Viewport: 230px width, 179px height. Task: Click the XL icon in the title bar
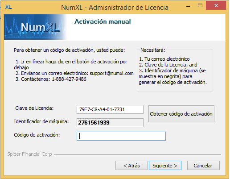click(x=8, y=7)
